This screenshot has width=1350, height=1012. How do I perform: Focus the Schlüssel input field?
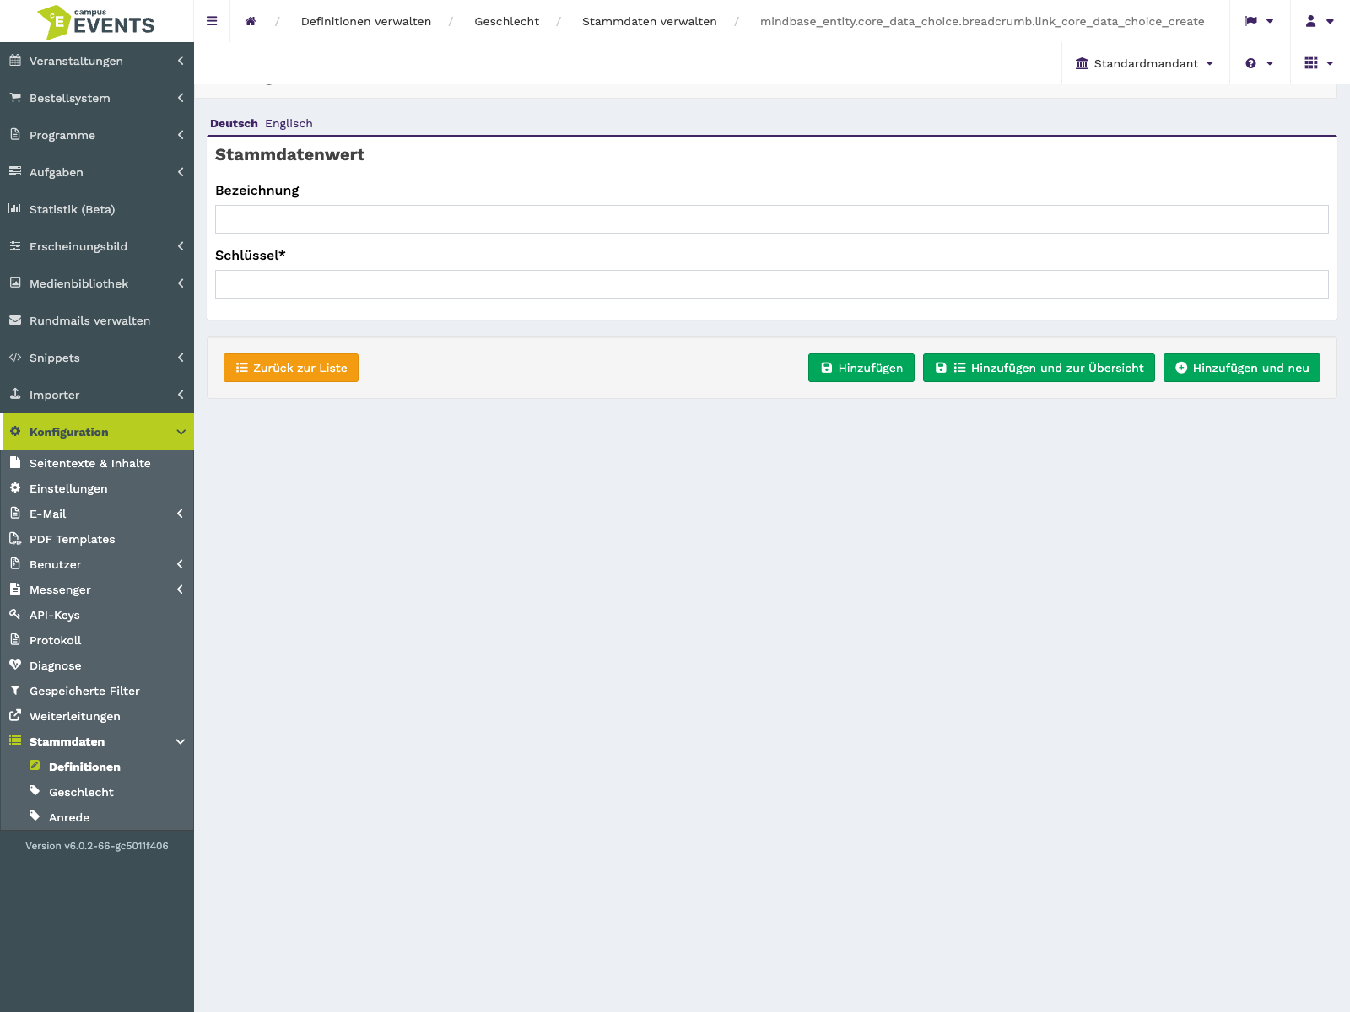pos(772,284)
